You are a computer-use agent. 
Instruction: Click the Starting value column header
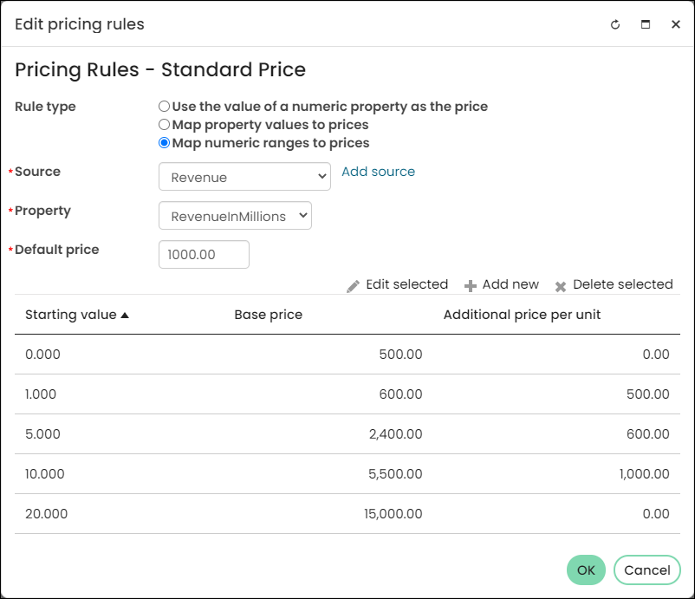(x=71, y=315)
